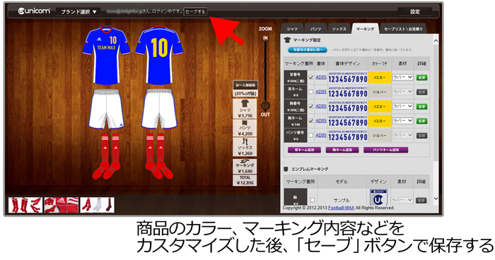Viewport: 495px width, 260px height.
Task: Click the purple 背ネーム追加 button
Action: click(304, 150)
